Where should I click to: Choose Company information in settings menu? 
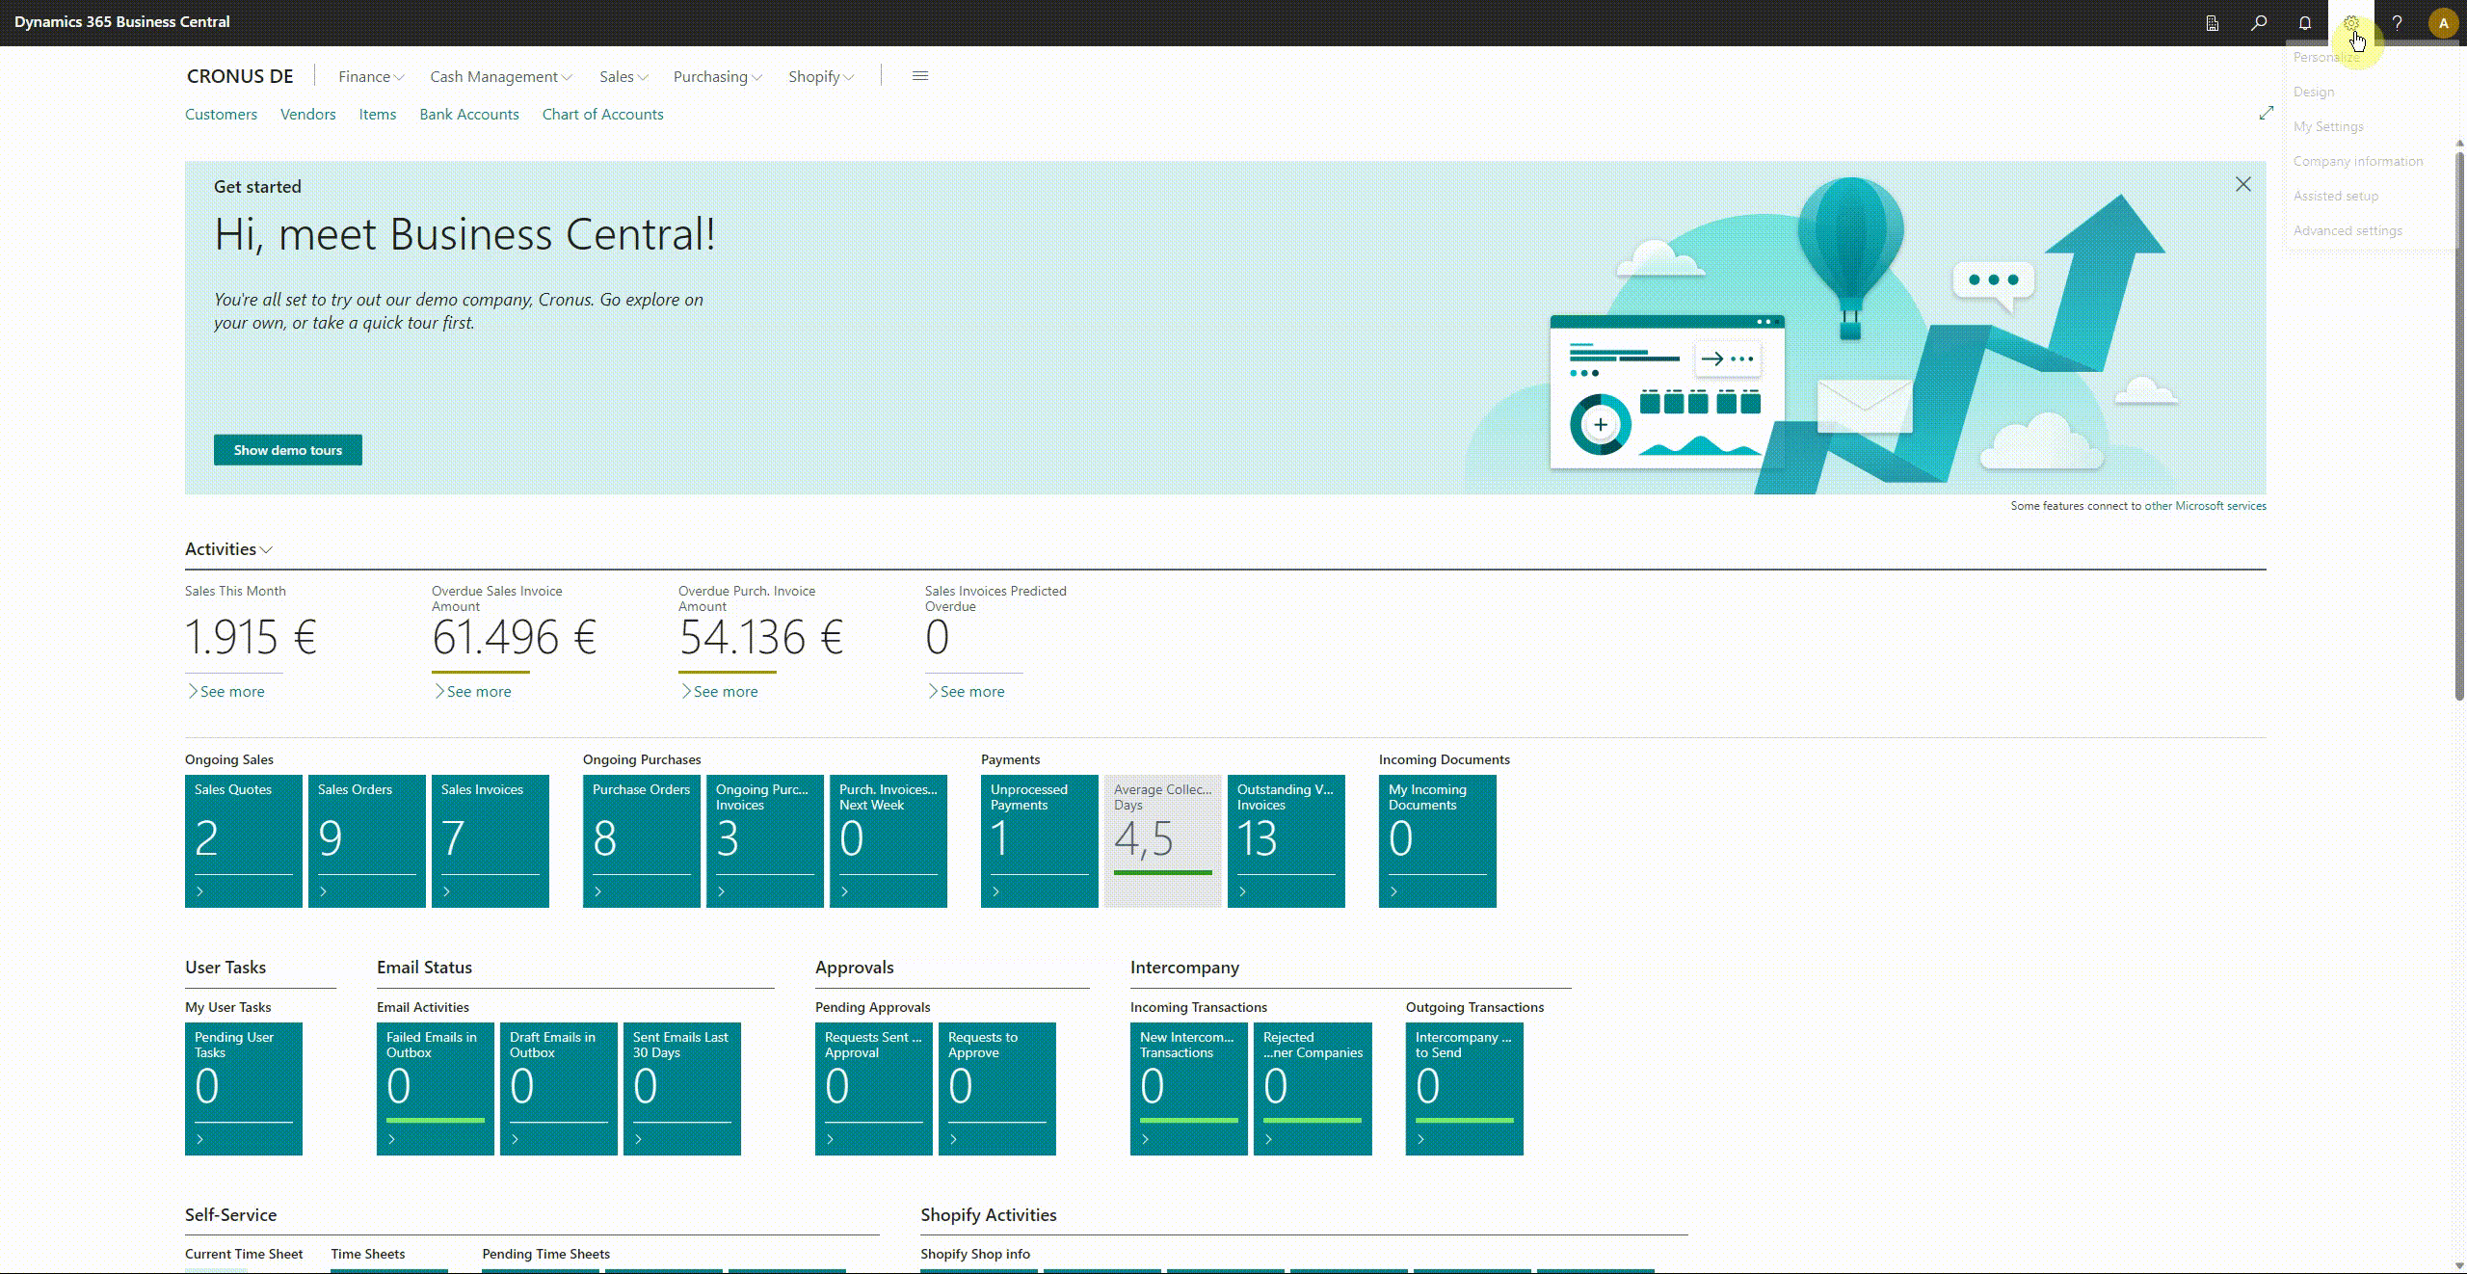tap(2357, 161)
